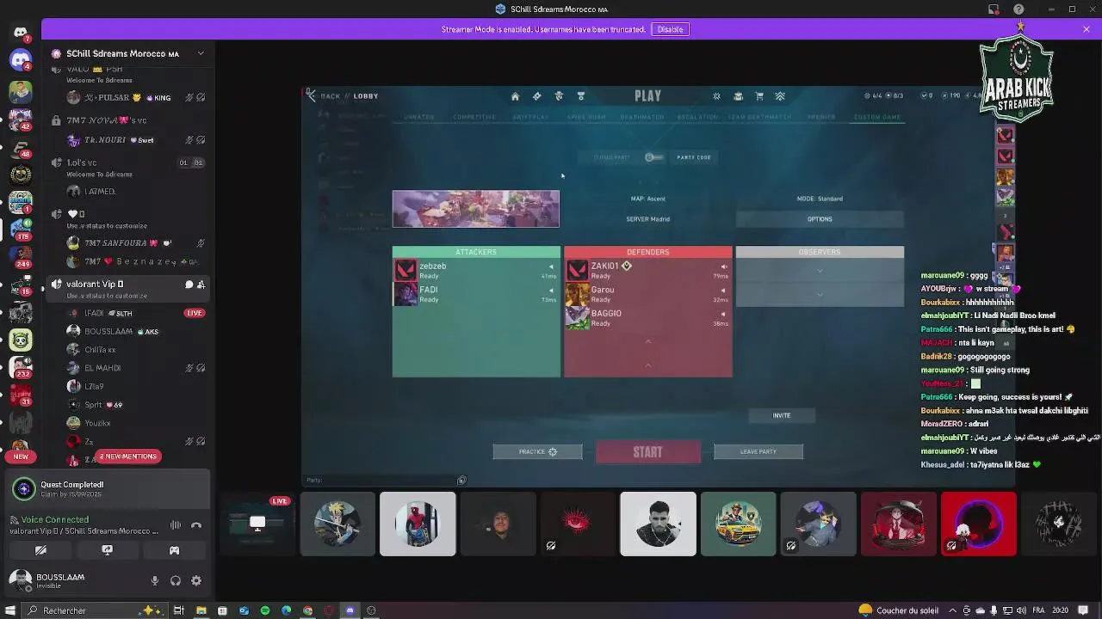Click the Party Code button
Image resolution: width=1102 pixels, height=619 pixels.
pyautogui.click(x=694, y=157)
